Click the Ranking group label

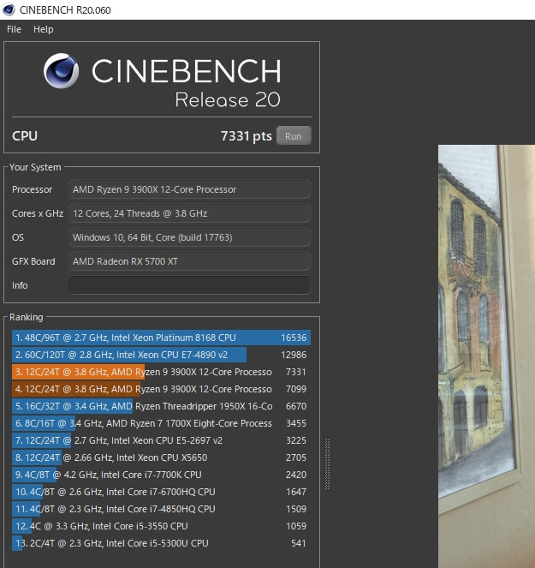[x=26, y=317]
